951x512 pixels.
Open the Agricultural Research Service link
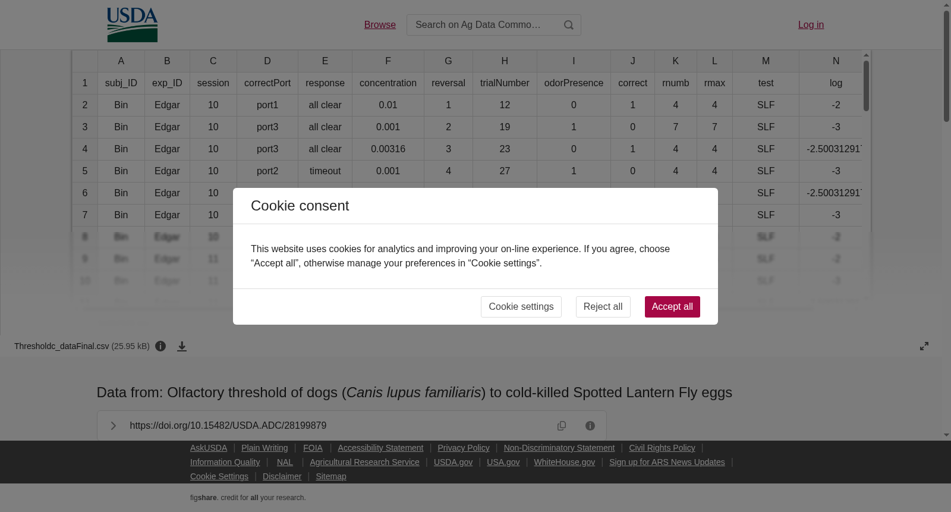pyautogui.click(x=364, y=462)
